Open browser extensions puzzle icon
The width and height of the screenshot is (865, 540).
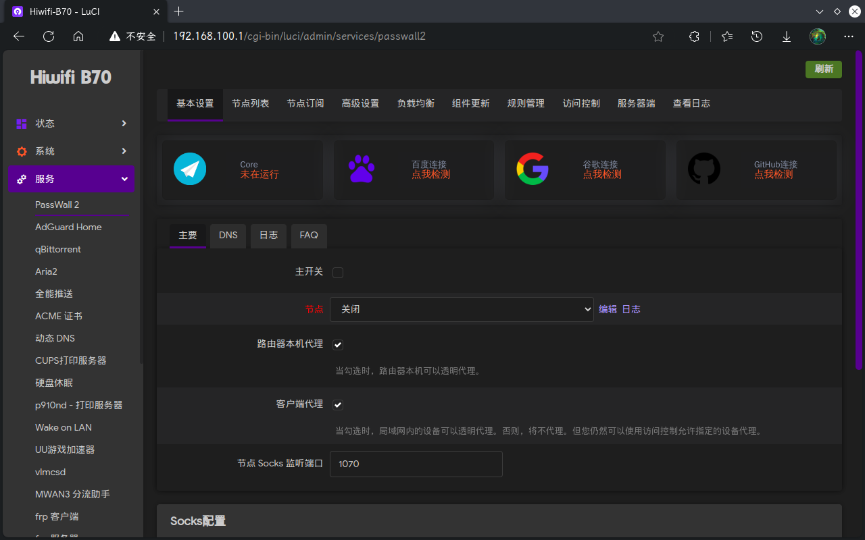694,36
